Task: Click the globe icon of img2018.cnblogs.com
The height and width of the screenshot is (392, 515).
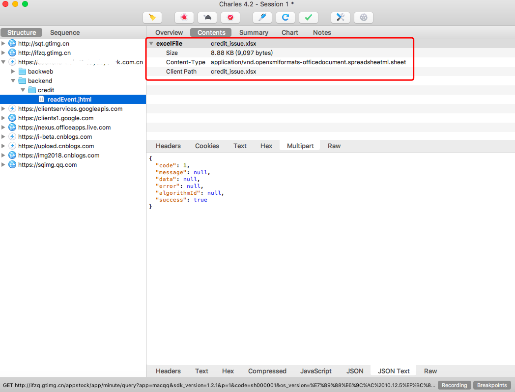Action: coord(12,155)
